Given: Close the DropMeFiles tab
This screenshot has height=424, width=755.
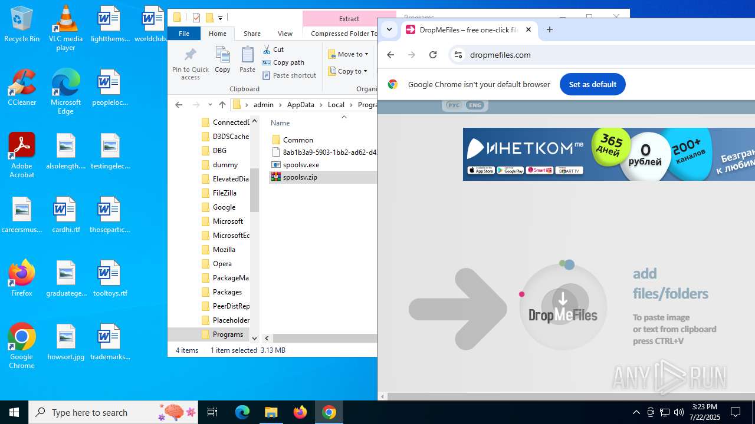Looking at the screenshot, I should tap(528, 29).
